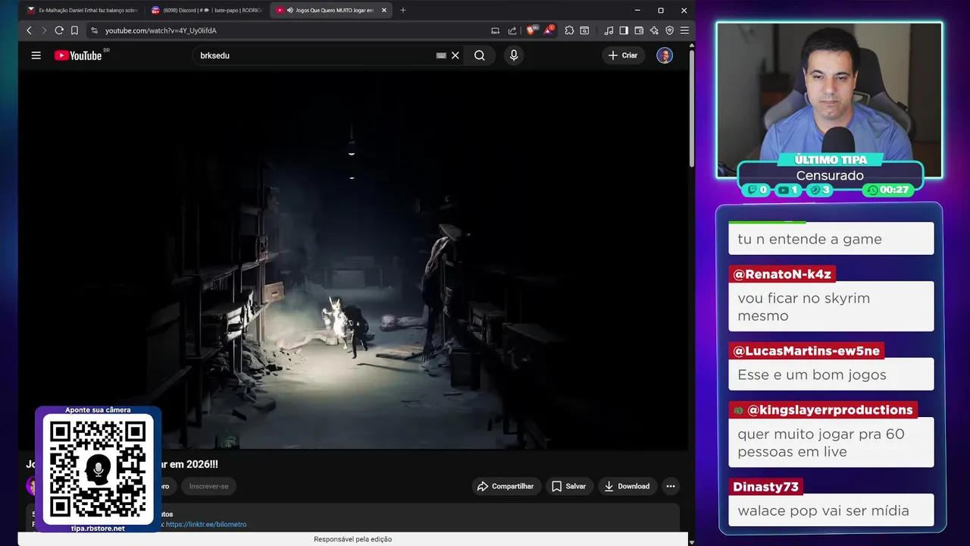The image size is (970, 546).
Task: Click the Dinasty73 username in chat
Action: (x=765, y=487)
